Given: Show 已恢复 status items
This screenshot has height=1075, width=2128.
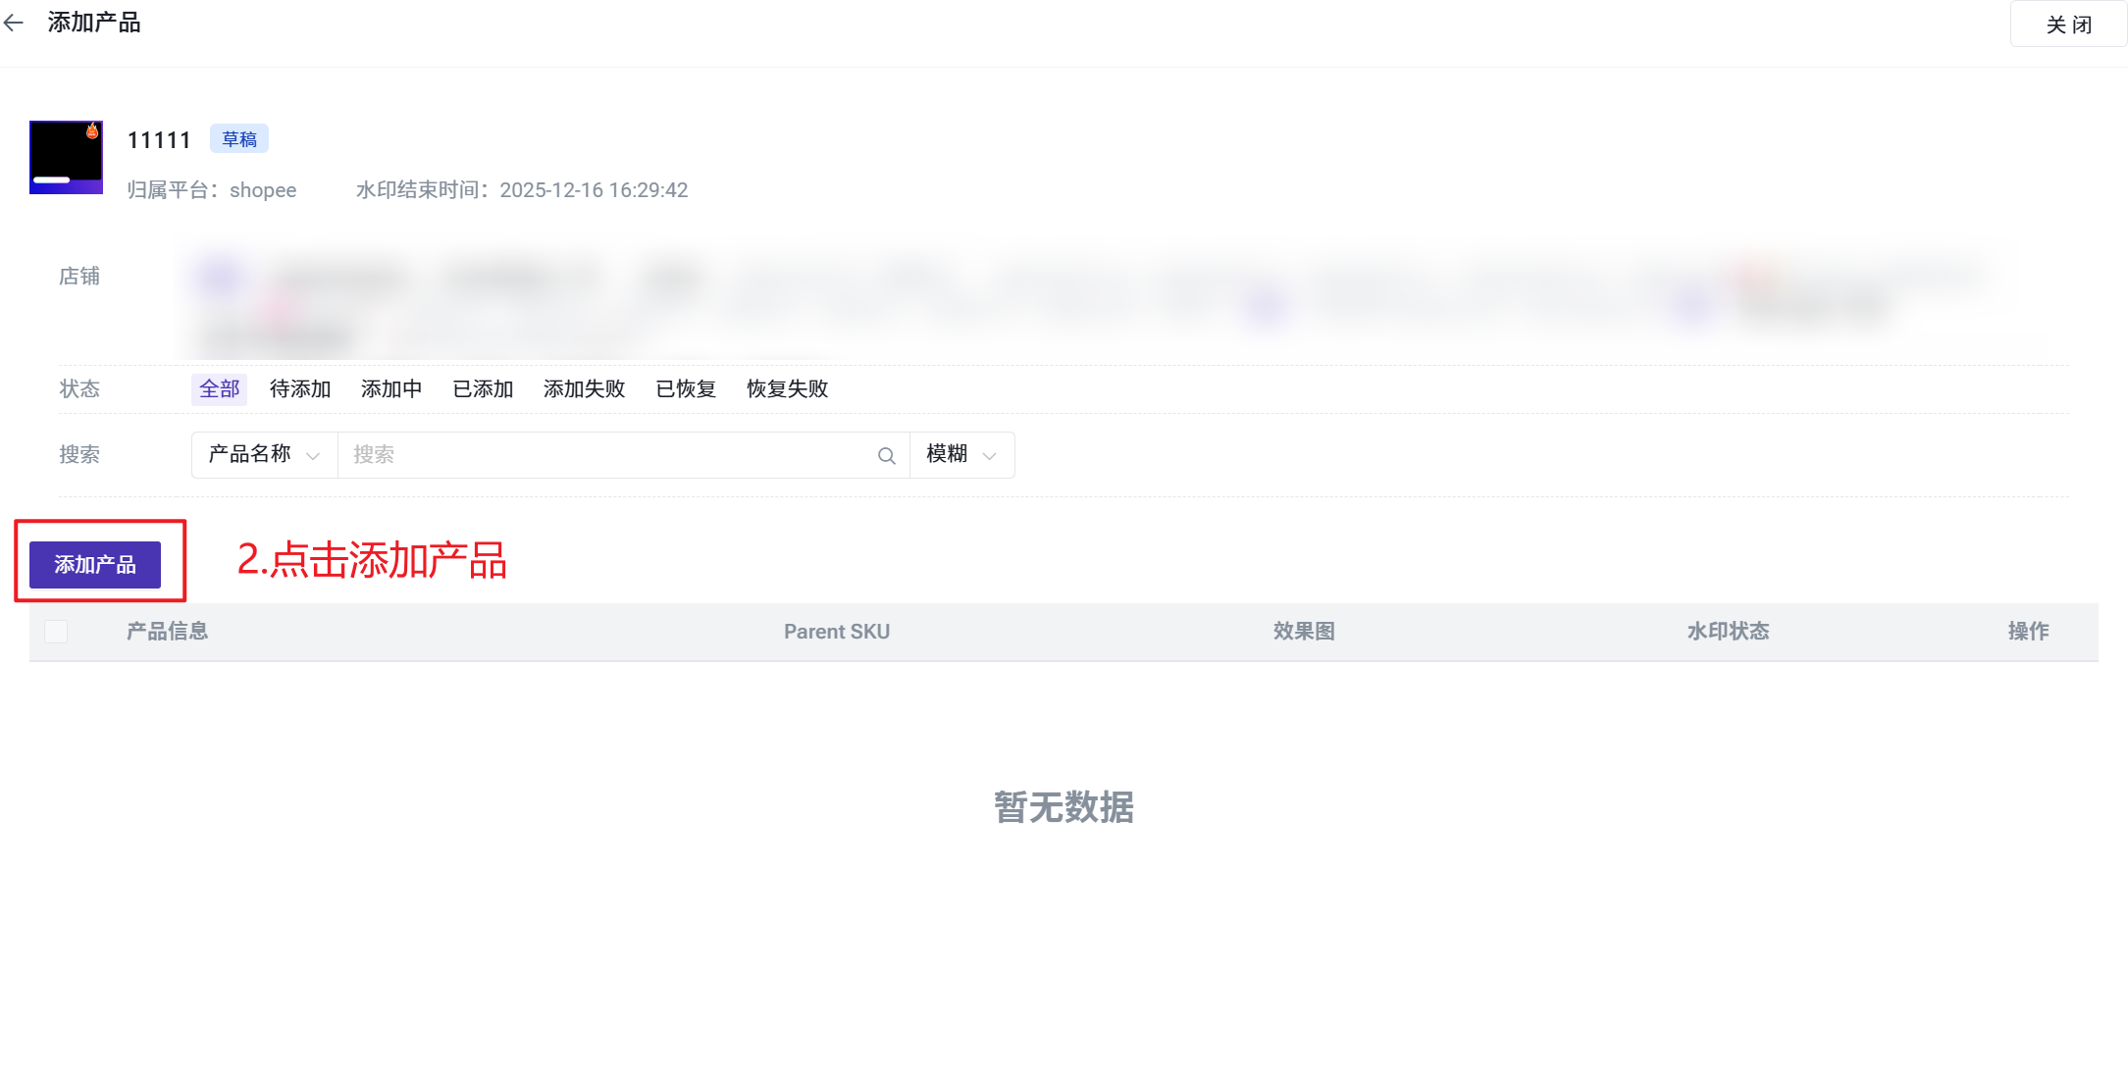Looking at the screenshot, I should 686,389.
